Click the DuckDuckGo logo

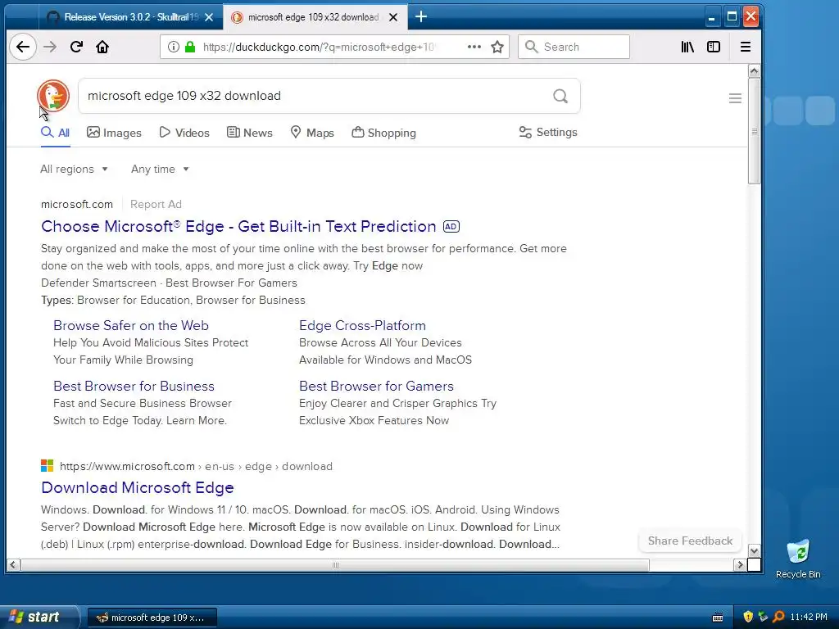pos(53,96)
